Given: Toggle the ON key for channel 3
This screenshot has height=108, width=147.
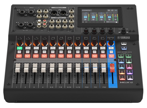Looking at the screenshot, I should click(x=36, y=56).
